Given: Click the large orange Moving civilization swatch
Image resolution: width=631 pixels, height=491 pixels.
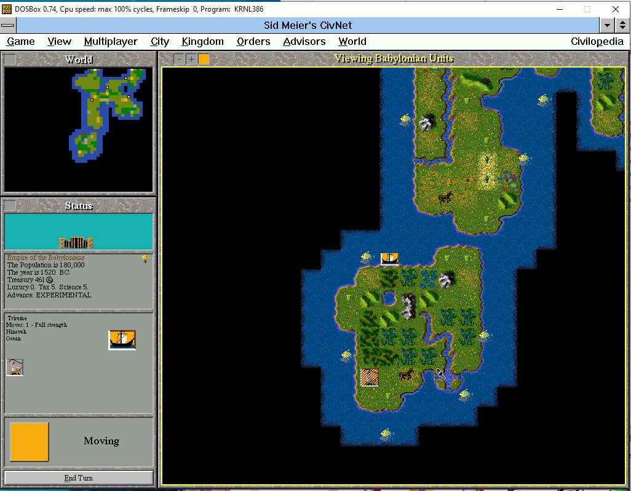Looking at the screenshot, I should pos(30,442).
